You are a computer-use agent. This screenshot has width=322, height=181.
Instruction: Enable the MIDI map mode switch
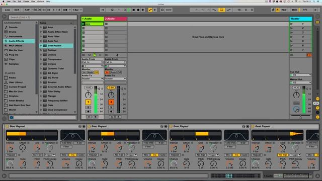point(294,10)
